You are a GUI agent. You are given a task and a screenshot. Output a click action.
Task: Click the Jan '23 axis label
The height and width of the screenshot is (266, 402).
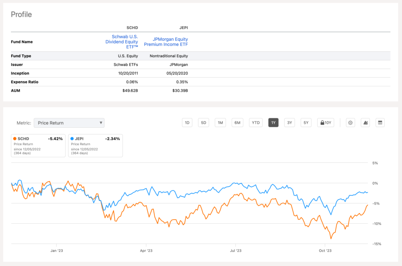click(57, 251)
